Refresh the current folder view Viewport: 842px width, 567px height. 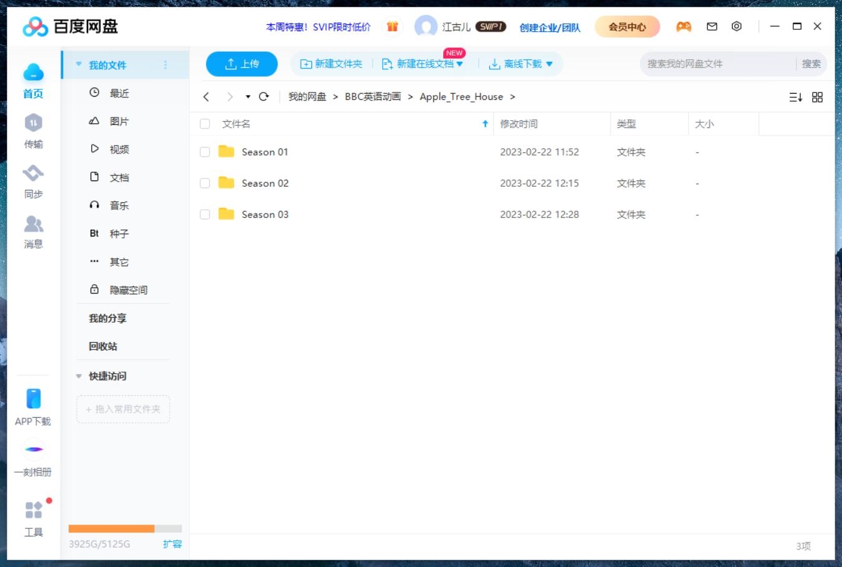263,97
